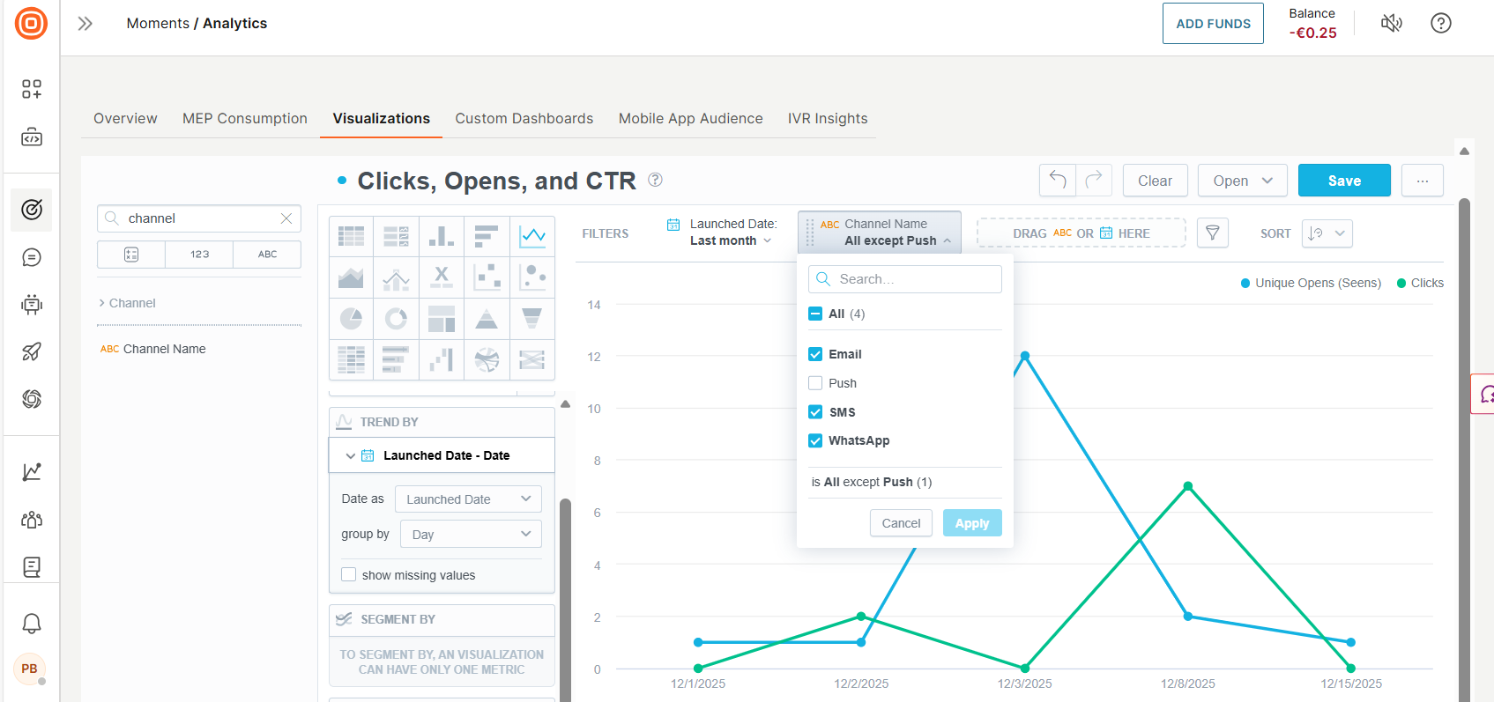Image resolution: width=1494 pixels, height=702 pixels.
Task: Click the Clicks legend color marker
Action: point(1401,283)
